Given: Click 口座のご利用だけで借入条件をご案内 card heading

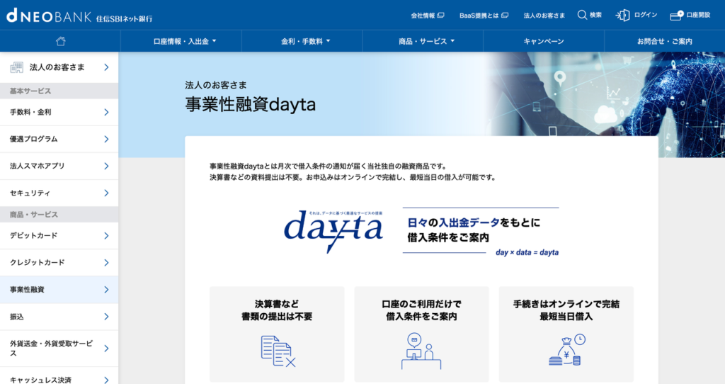Looking at the screenshot, I should pyautogui.click(x=421, y=310).
